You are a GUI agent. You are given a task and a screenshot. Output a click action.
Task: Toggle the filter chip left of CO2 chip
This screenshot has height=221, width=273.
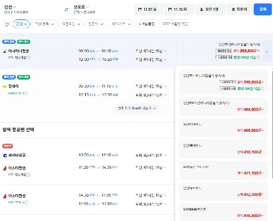tap(146, 24)
